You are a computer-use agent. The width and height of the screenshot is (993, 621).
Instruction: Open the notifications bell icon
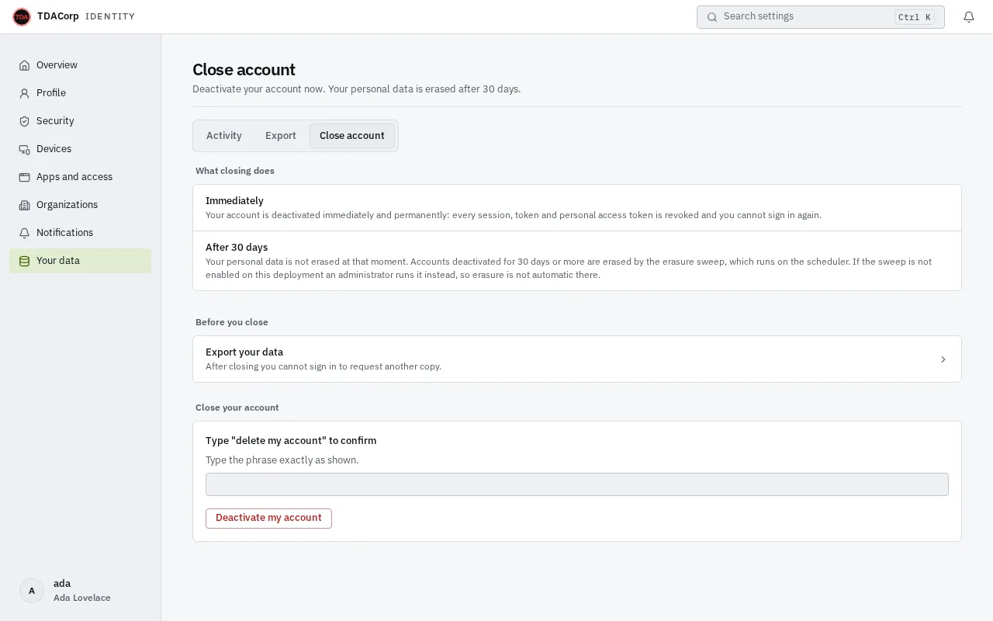[969, 17]
